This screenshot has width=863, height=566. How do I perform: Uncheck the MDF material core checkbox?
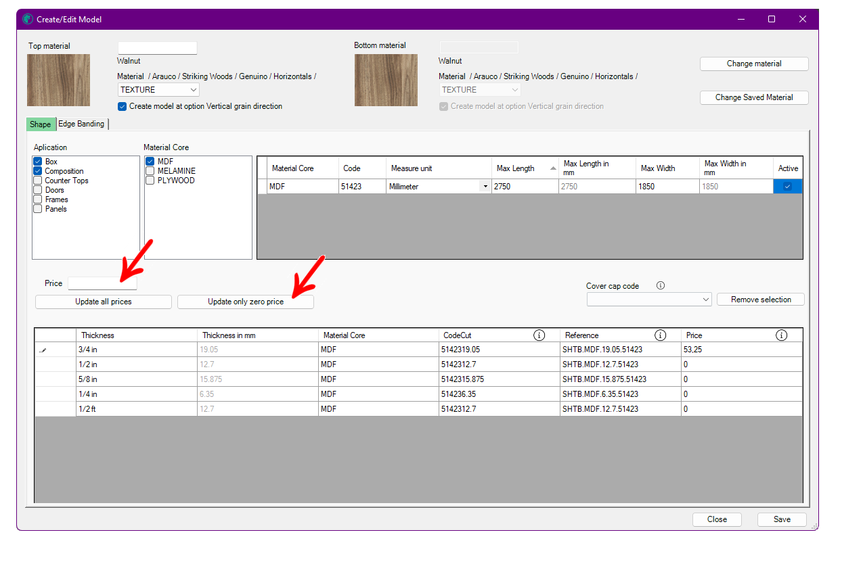click(x=150, y=162)
